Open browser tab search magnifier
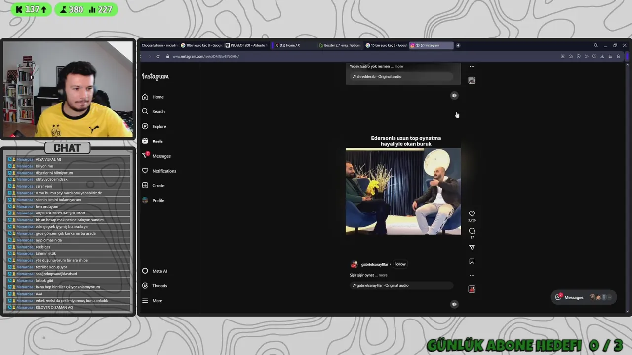This screenshot has width=632, height=355. 596,45
